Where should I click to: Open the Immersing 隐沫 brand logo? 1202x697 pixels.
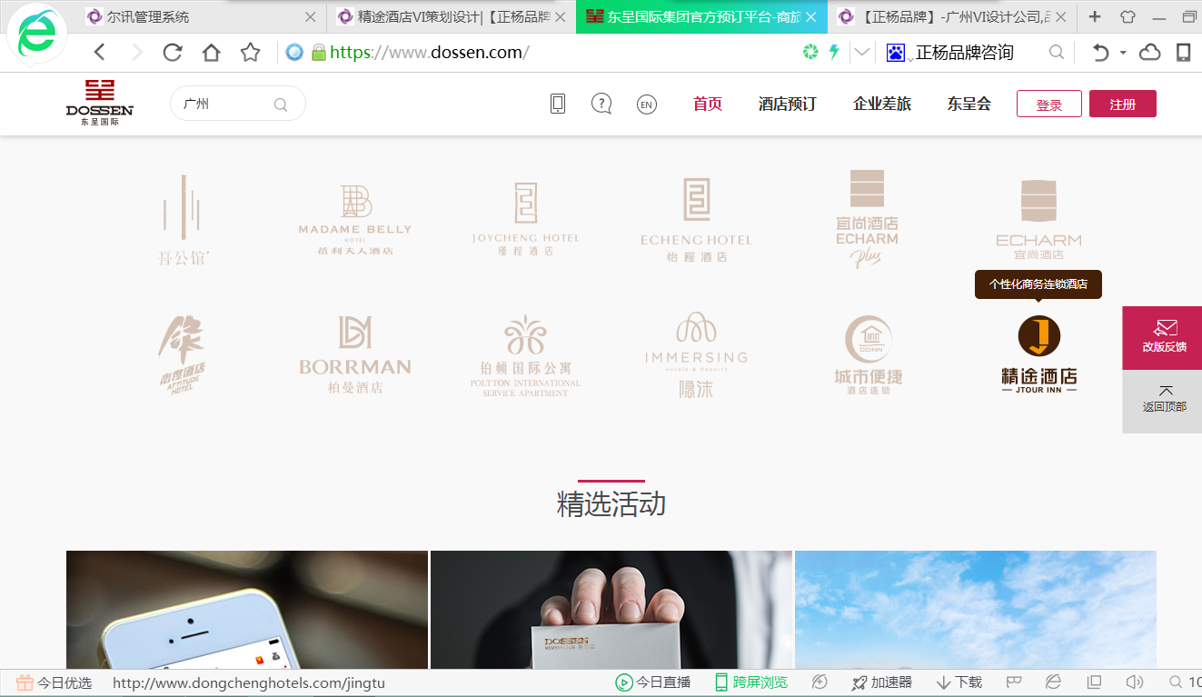697,355
